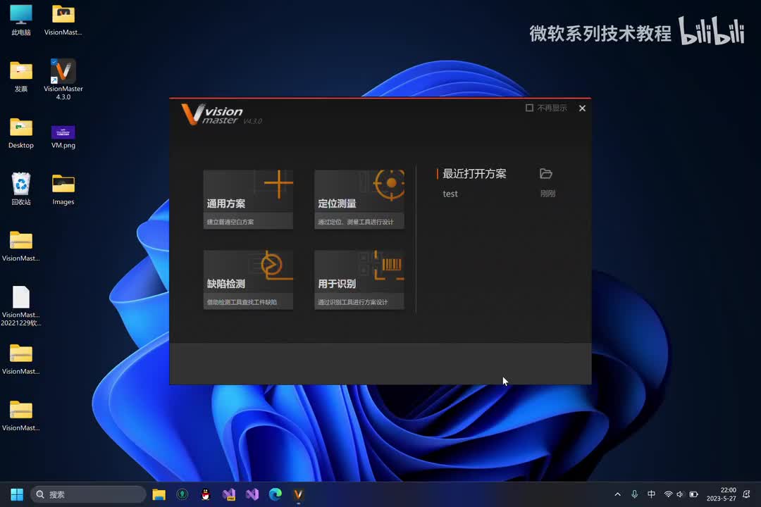Image resolution: width=761 pixels, height=507 pixels.
Task: Click the open-folder icon beside 最近打开方案
Action: click(x=546, y=174)
